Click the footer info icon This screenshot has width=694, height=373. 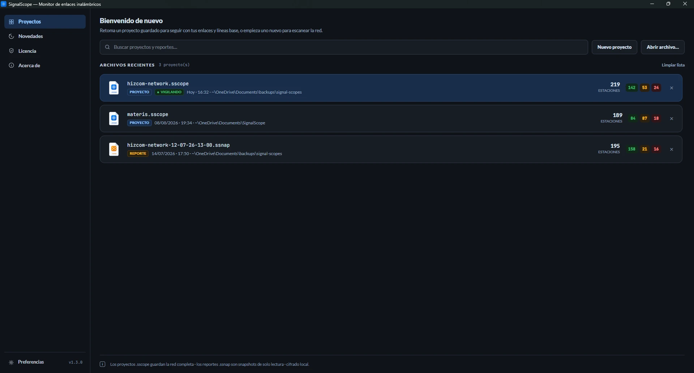(x=103, y=364)
